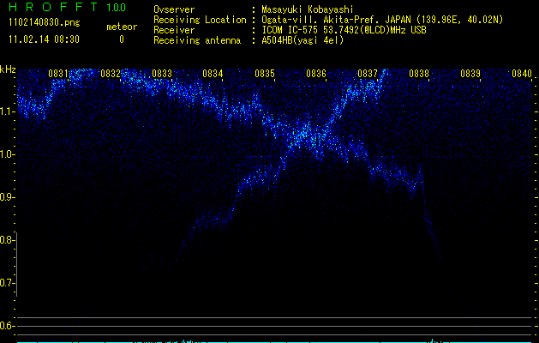This screenshot has height=343, width=539.
Task: Click the date stamp 11.02.14 08:30
Action: pyautogui.click(x=44, y=39)
